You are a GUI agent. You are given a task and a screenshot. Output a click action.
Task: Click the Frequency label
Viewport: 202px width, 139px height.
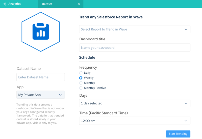pos(88,67)
